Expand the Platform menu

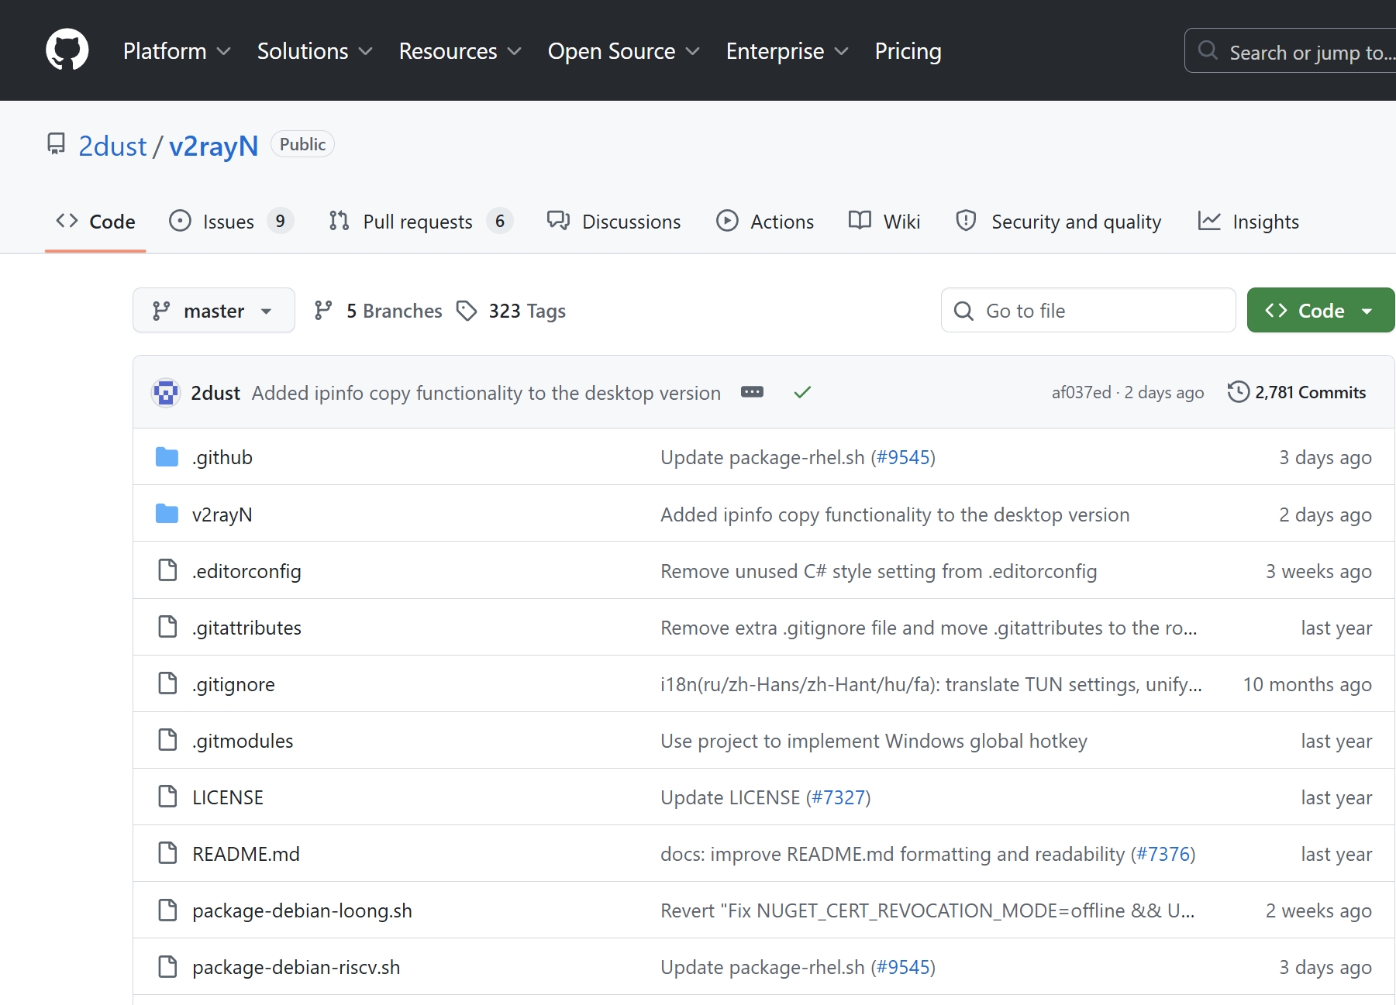[177, 51]
